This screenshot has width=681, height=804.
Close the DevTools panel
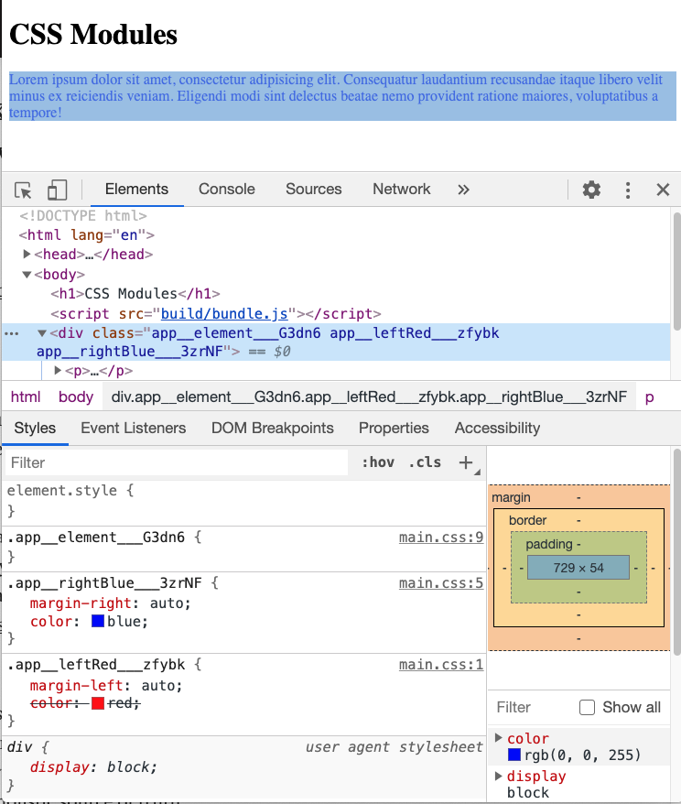coord(663,190)
